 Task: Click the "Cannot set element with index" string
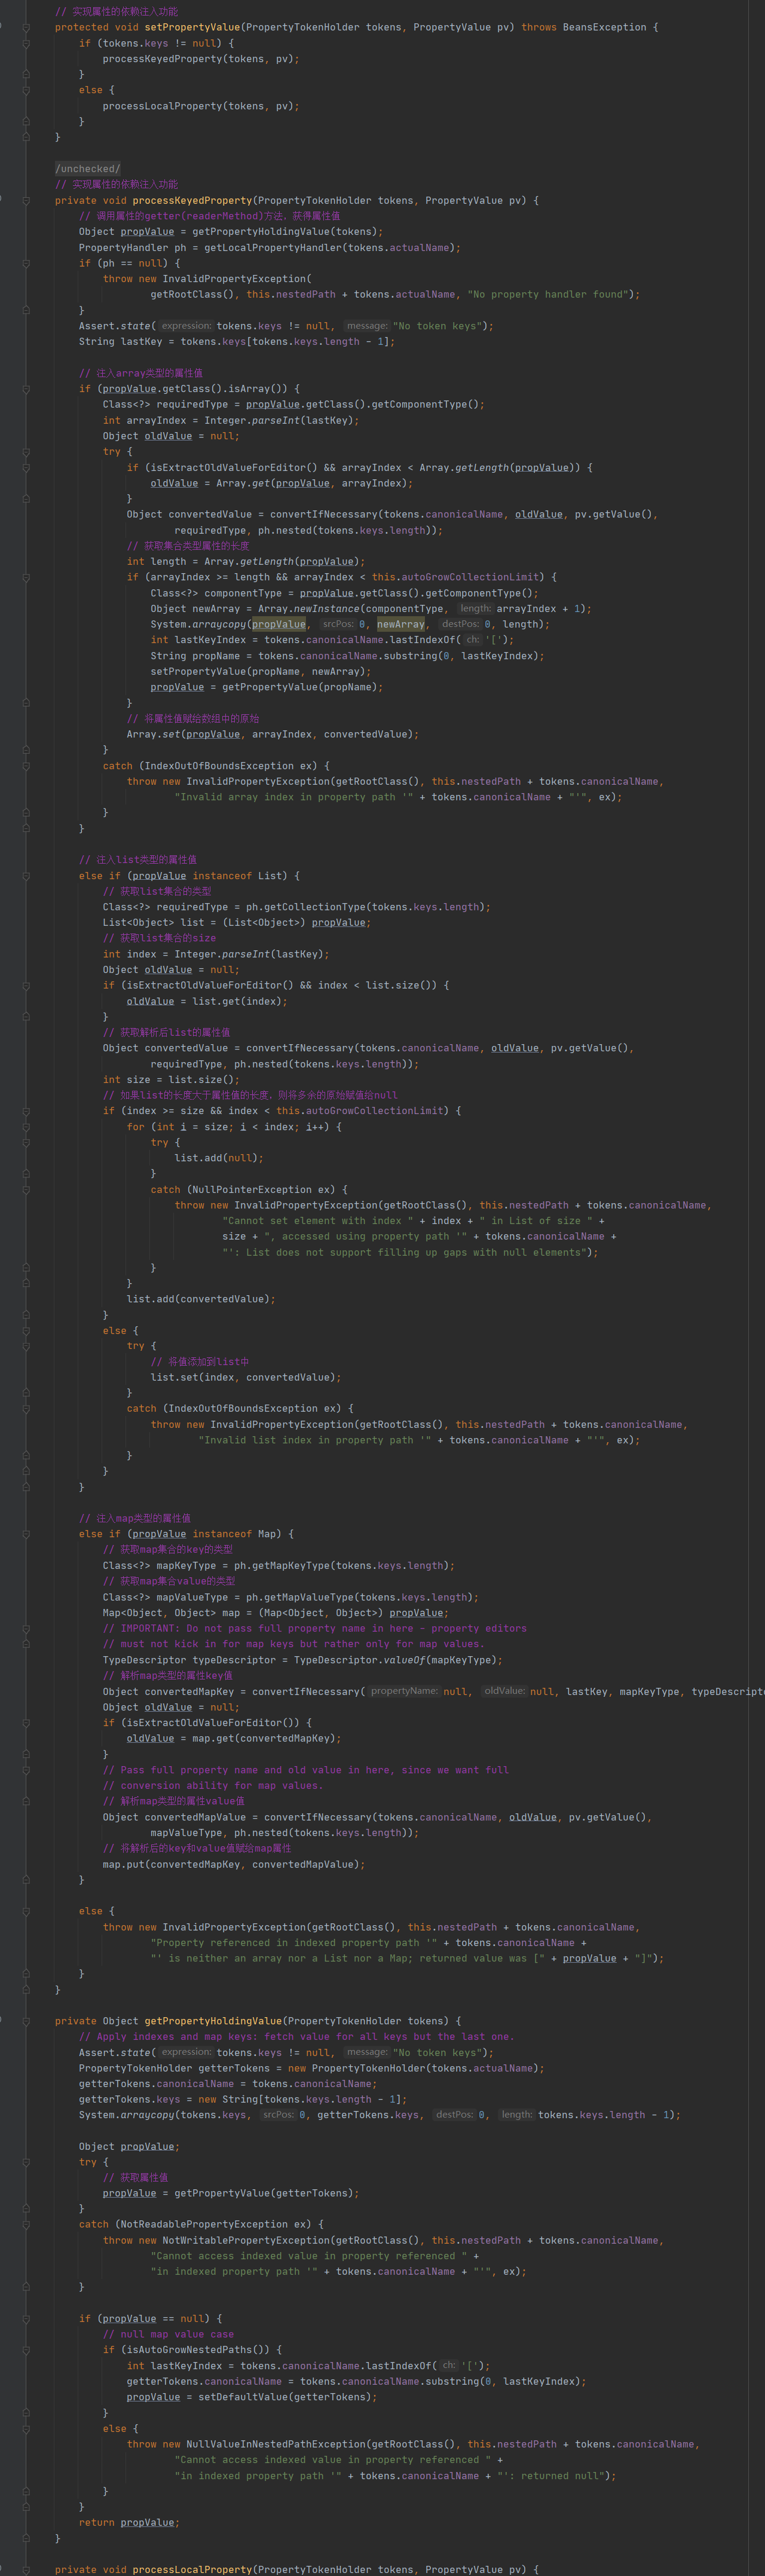(x=318, y=1220)
